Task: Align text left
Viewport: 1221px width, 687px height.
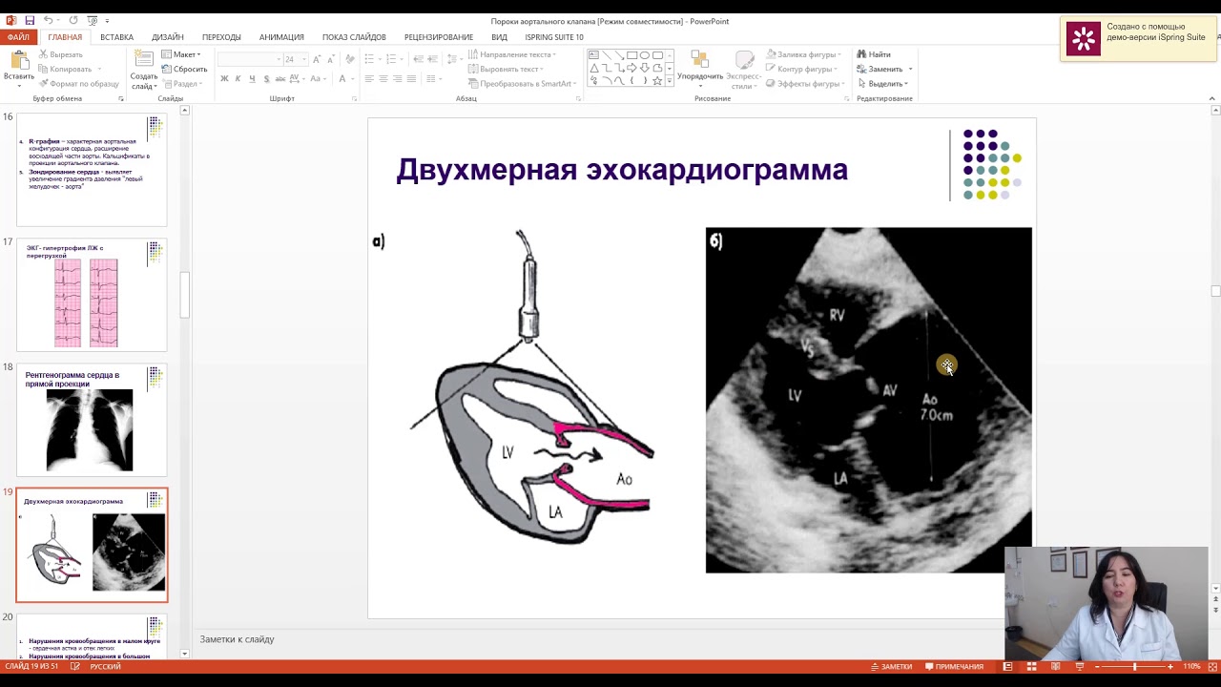Action: click(x=371, y=78)
